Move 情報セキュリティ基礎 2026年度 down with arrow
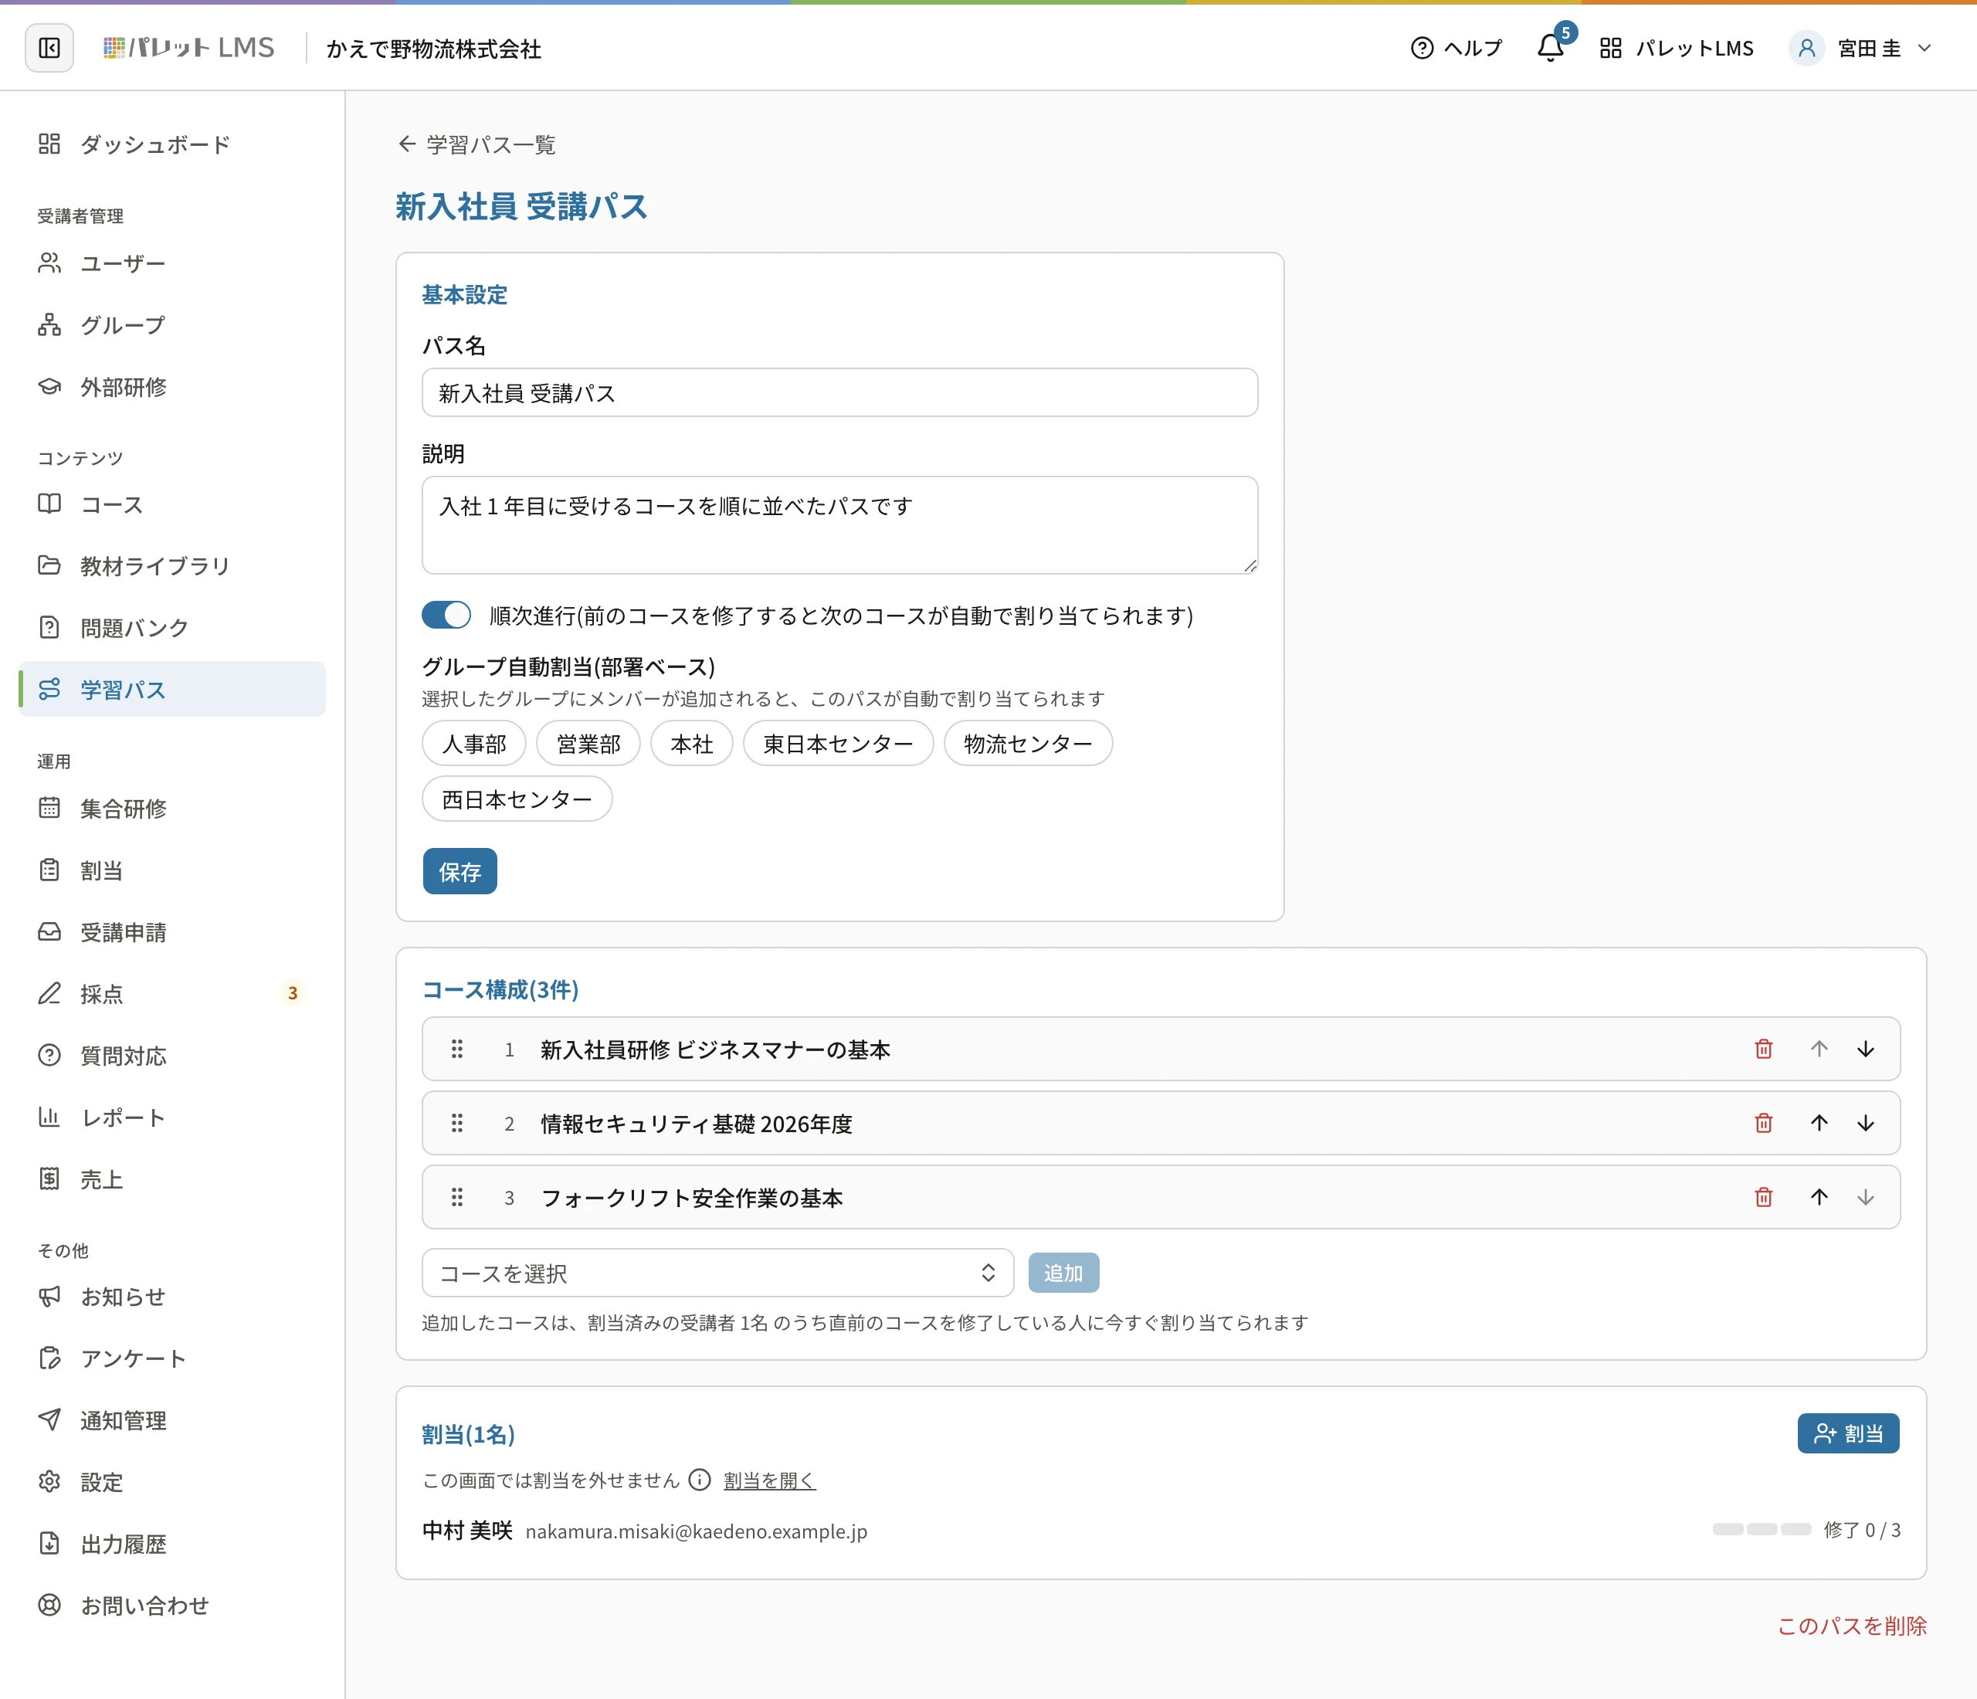The image size is (1977, 1699). click(1865, 1123)
